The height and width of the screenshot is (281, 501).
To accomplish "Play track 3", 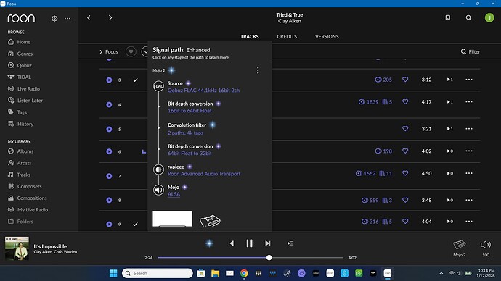I will click(109, 80).
